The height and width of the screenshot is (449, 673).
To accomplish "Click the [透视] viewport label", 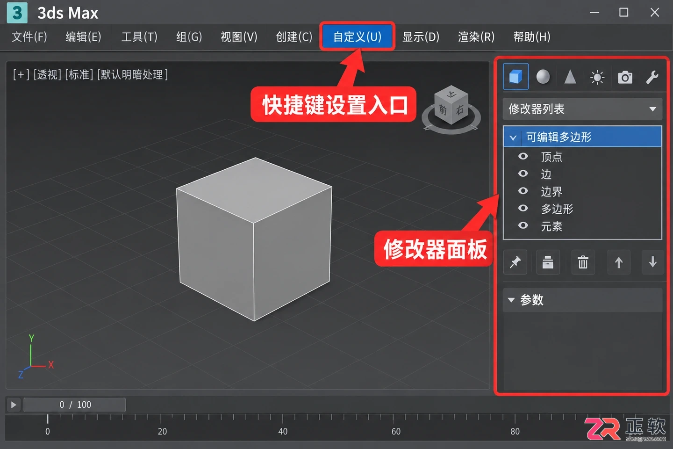I will tap(47, 75).
